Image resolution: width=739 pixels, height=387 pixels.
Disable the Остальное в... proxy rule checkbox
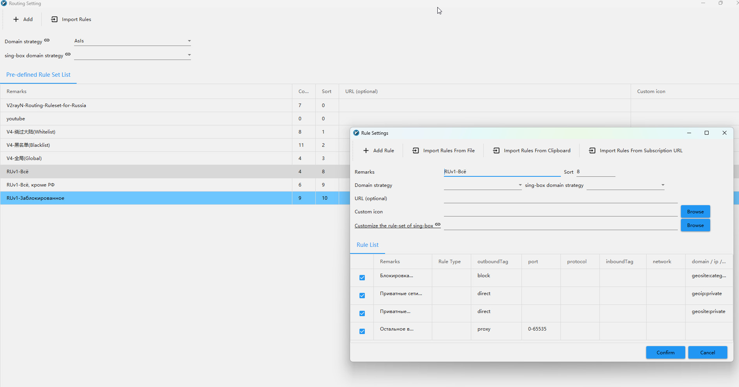tap(362, 331)
